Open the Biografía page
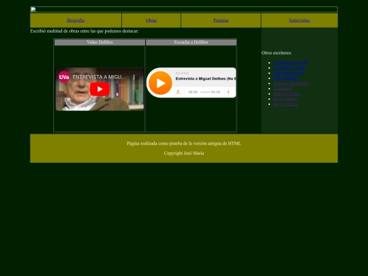 76,20
